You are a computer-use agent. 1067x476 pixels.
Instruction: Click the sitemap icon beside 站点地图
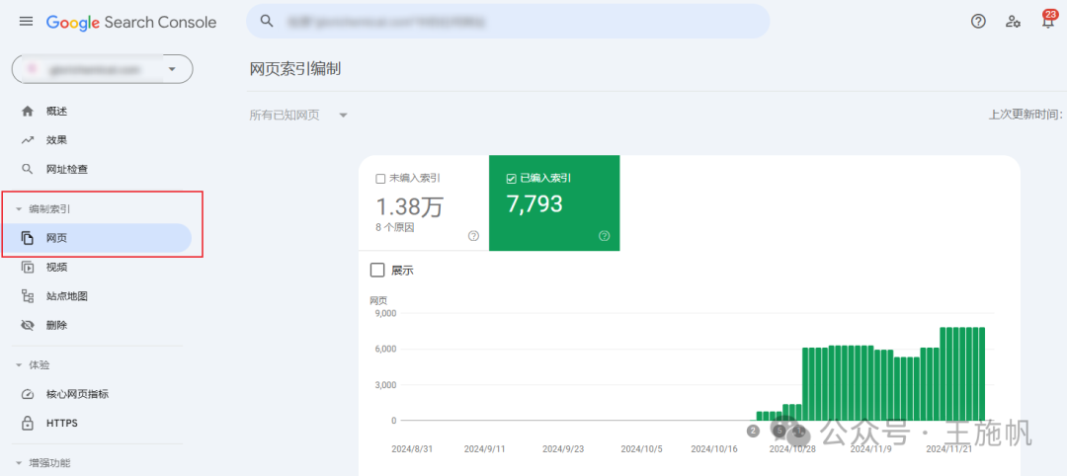click(28, 296)
